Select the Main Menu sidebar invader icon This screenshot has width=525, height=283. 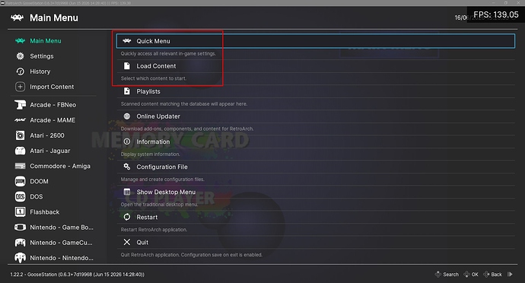pos(20,41)
